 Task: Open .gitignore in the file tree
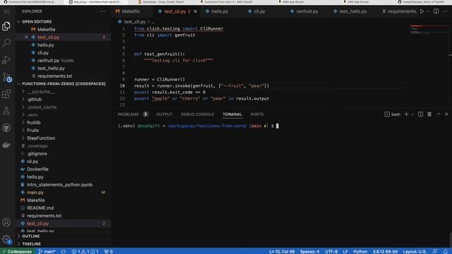(x=37, y=154)
